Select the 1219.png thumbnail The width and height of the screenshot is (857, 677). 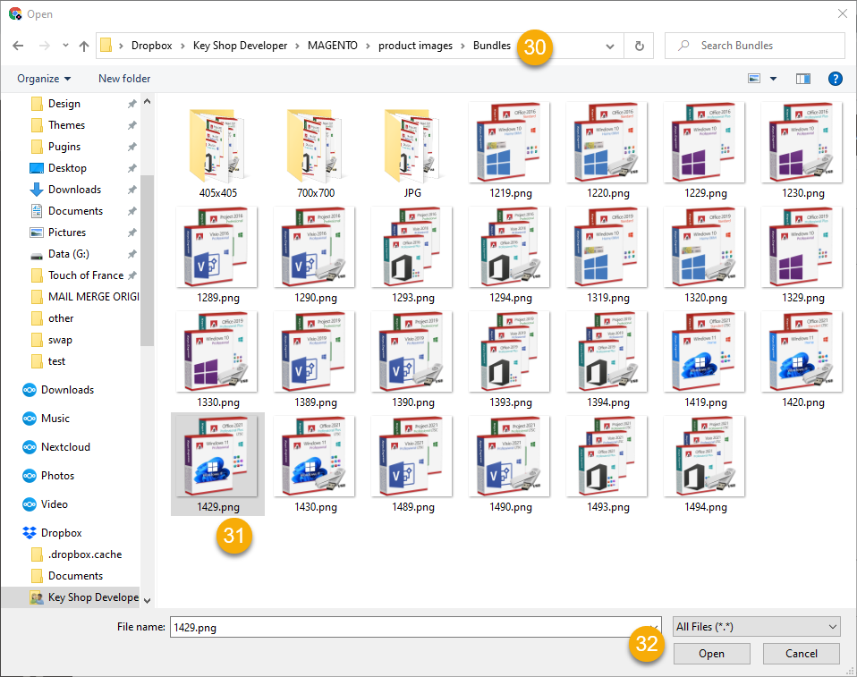[509, 148]
